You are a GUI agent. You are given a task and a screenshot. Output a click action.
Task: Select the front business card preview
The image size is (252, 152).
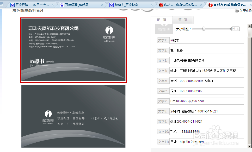coord(73,50)
